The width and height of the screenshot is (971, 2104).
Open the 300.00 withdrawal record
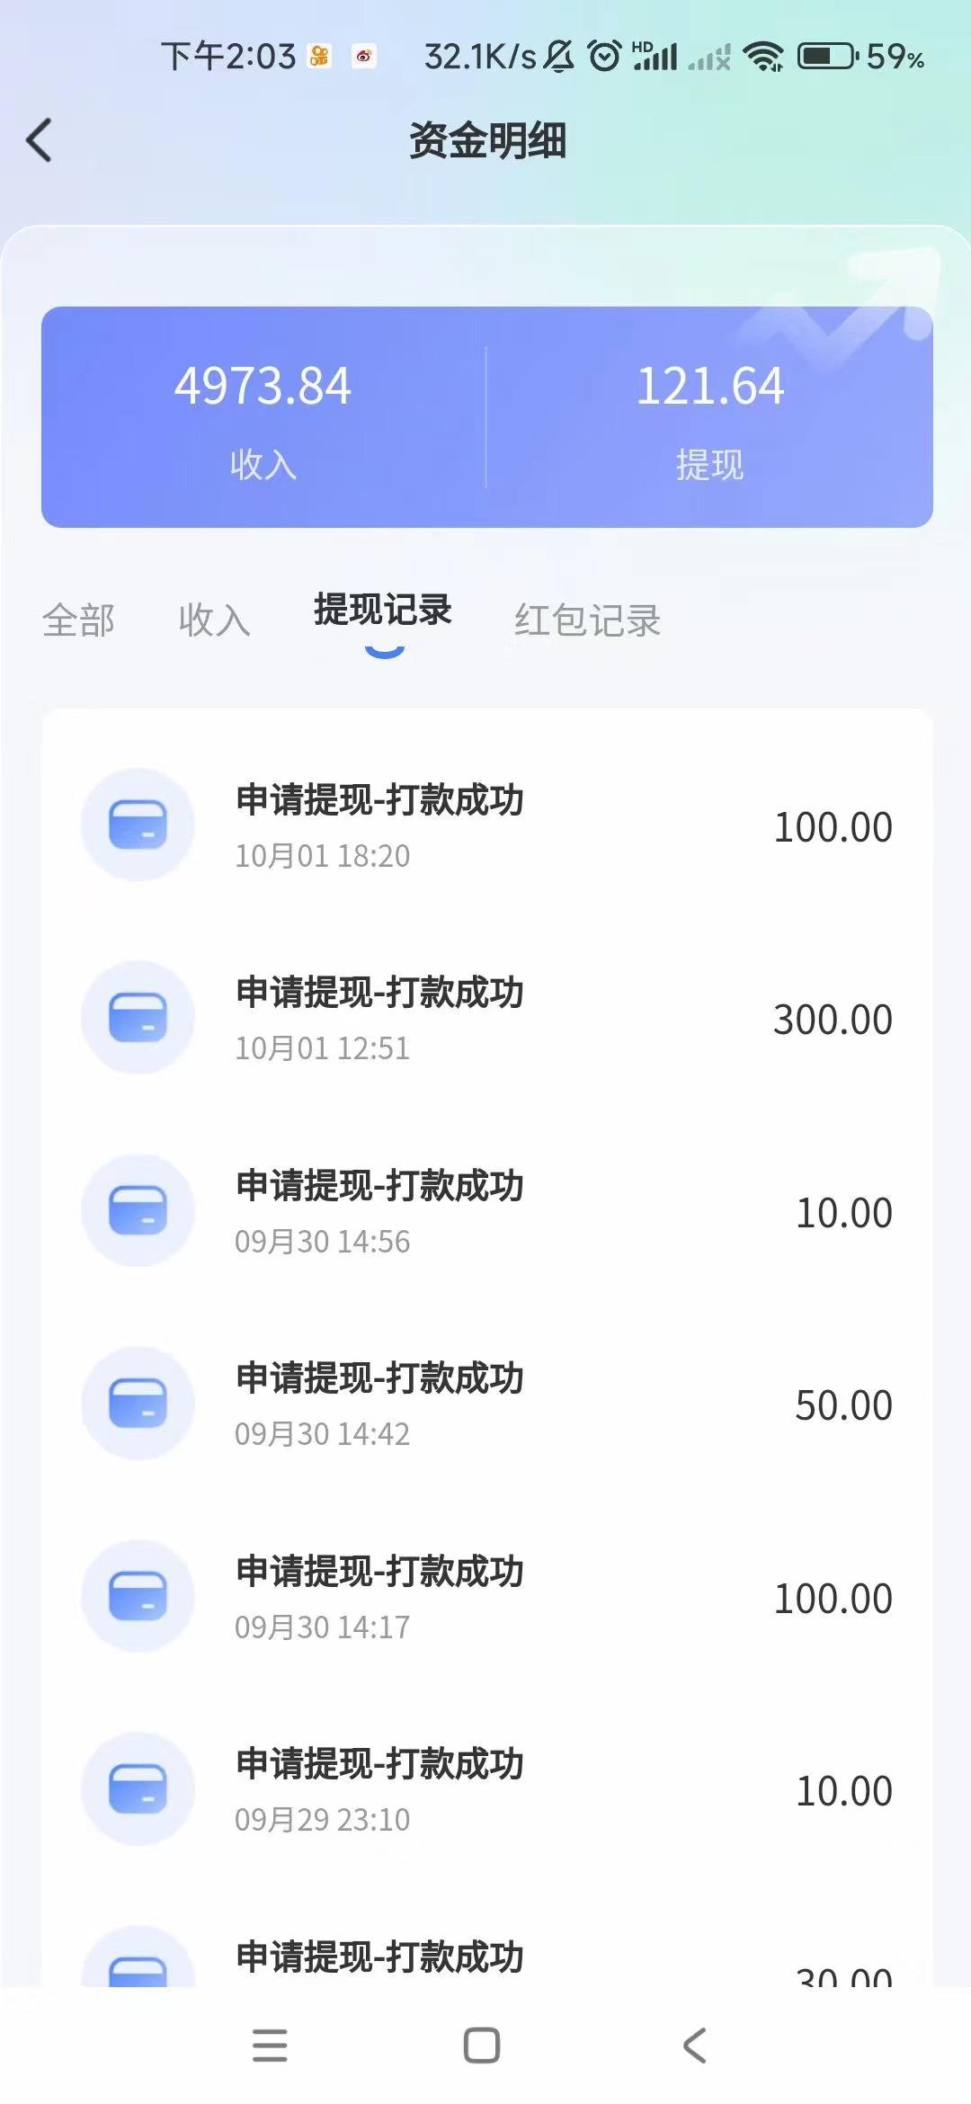pos(486,1018)
